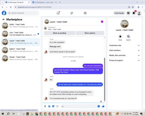The width and height of the screenshot is (145, 116).
Task: Open Windows taskbar Search
Action: tap(8, 114)
